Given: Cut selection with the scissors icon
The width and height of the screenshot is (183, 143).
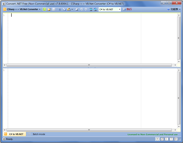Looking at the screenshot, I should (60, 9).
